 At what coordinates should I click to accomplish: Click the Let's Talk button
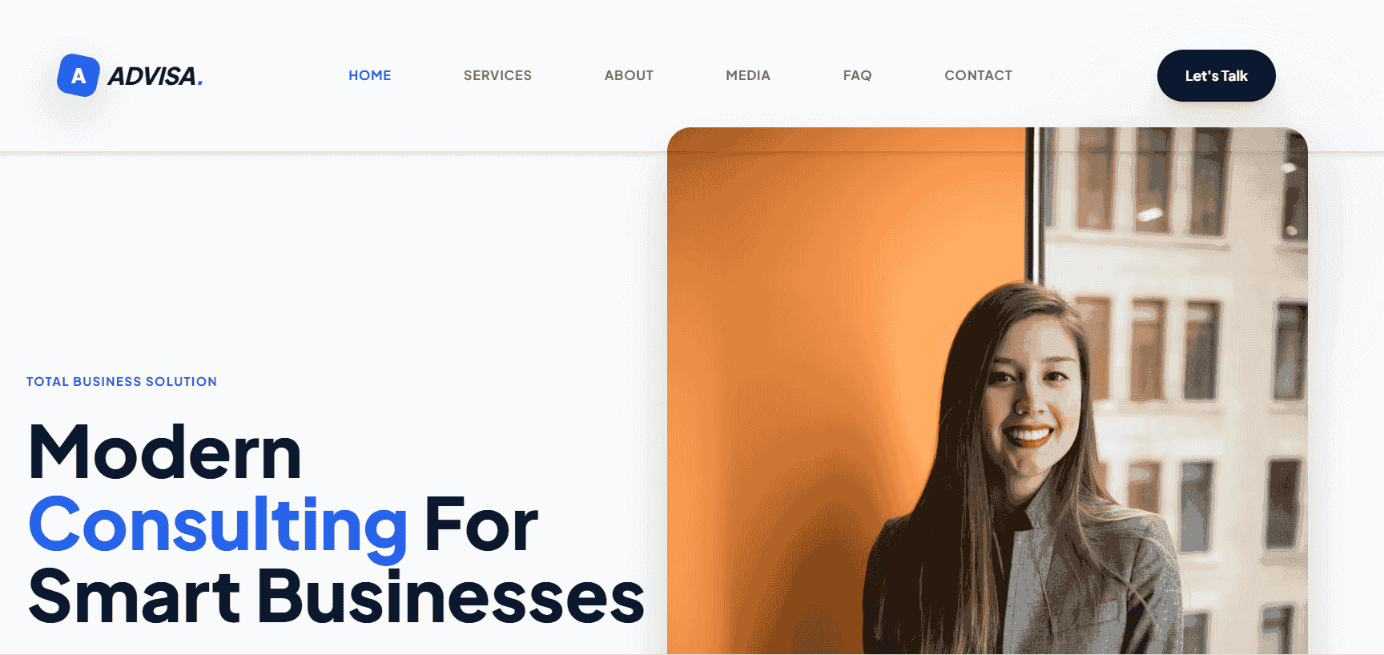click(1216, 75)
